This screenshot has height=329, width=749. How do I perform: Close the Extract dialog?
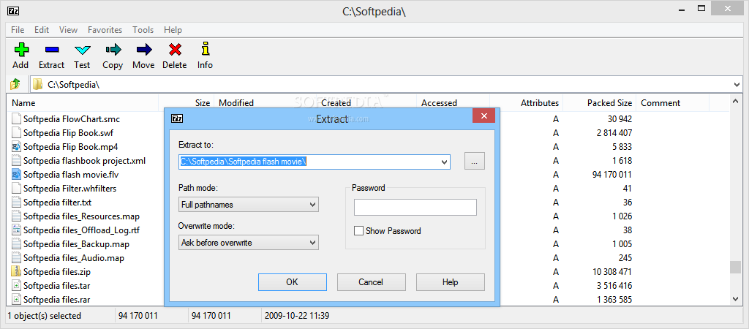pos(484,116)
